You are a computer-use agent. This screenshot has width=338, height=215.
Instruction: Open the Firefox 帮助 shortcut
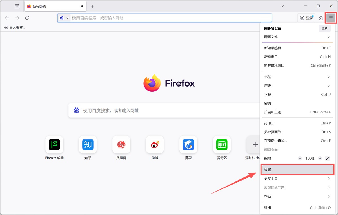[x=54, y=145]
